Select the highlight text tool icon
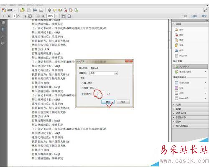This screenshot has width=209, height=167. point(60,10)
